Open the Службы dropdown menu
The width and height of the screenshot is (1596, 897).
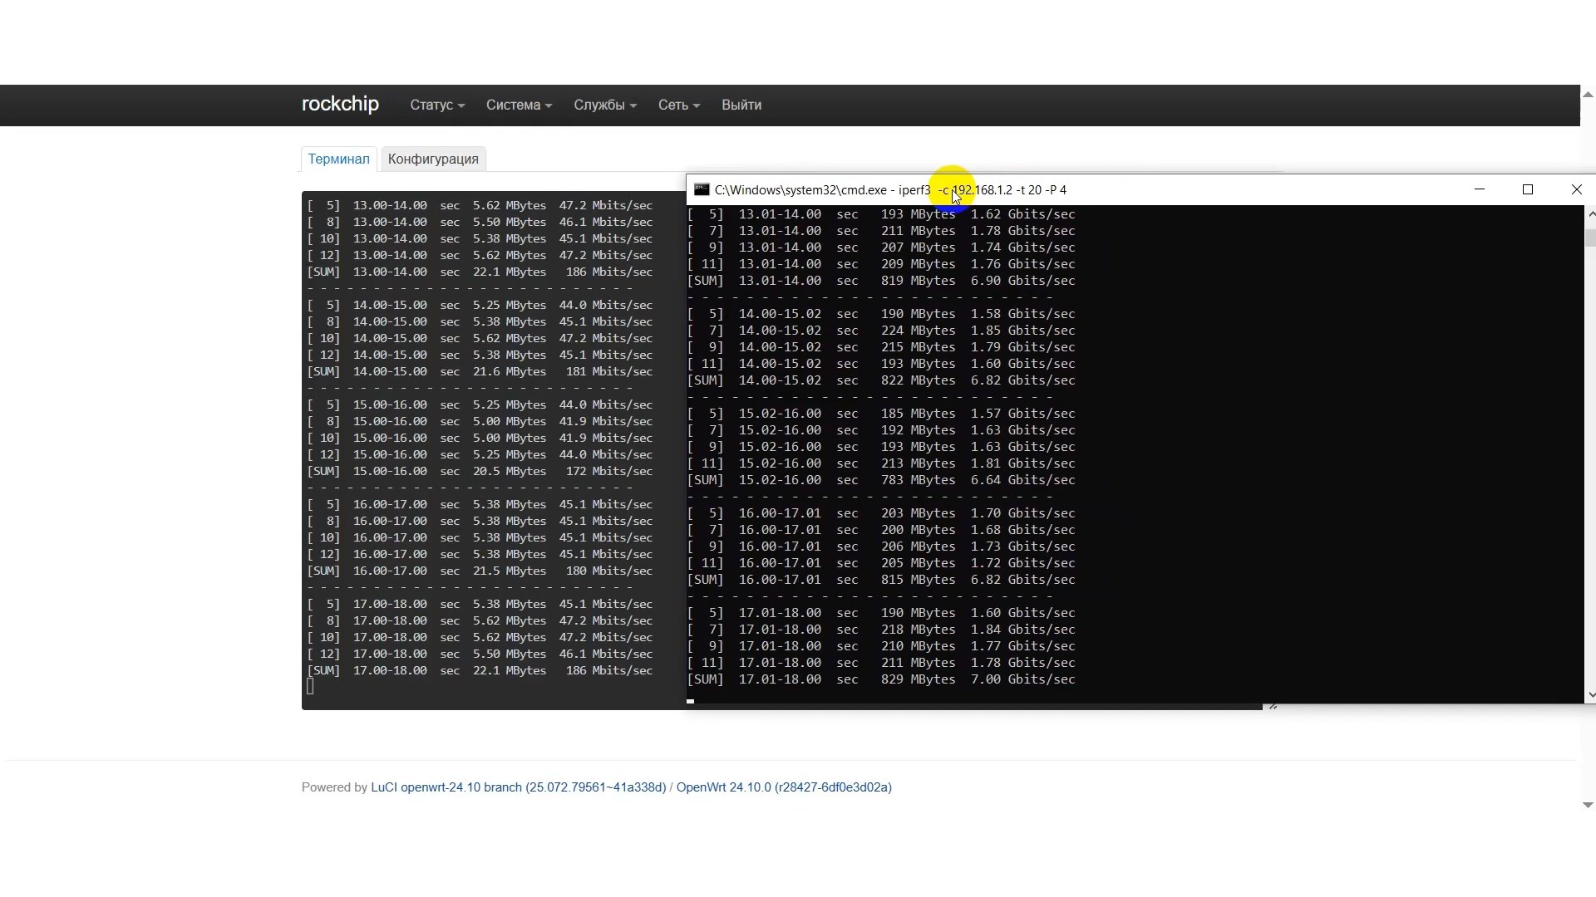tap(605, 105)
